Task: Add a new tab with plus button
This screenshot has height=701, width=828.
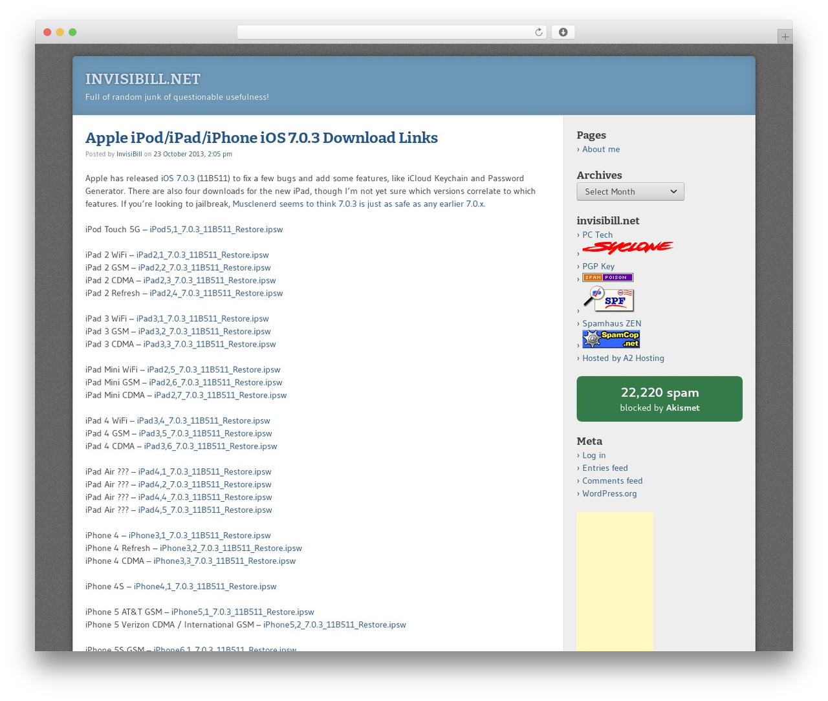Action: coord(785,37)
